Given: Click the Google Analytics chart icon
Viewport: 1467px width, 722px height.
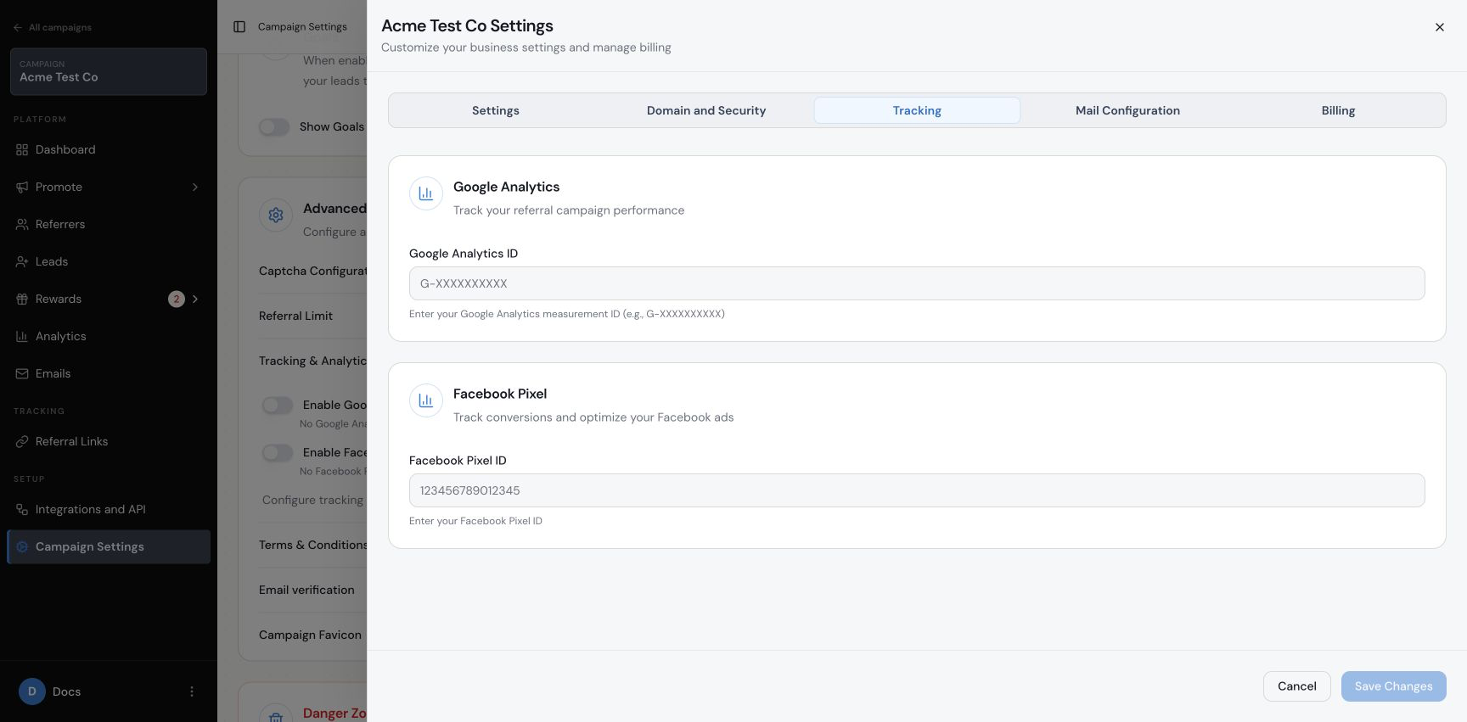Looking at the screenshot, I should pos(426,193).
